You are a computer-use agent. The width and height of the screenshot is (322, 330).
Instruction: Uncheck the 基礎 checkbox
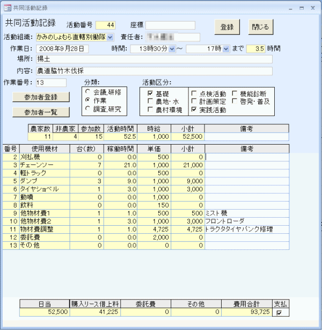coord(150,93)
